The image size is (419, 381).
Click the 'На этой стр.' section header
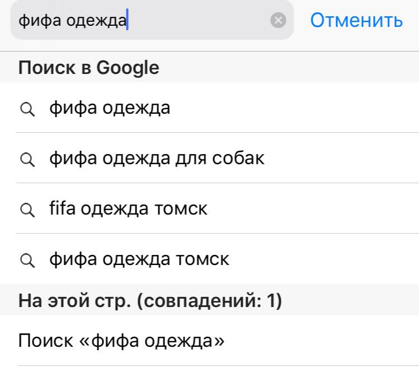pyautogui.click(x=74, y=300)
